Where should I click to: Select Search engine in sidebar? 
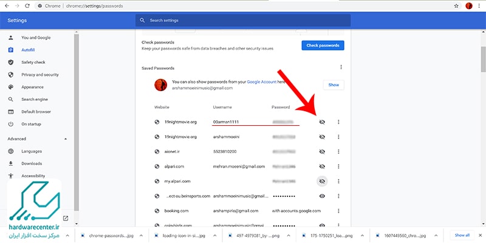click(x=35, y=100)
